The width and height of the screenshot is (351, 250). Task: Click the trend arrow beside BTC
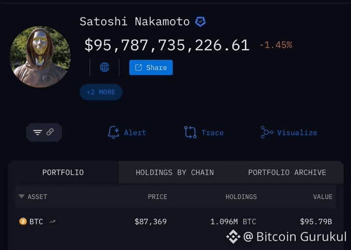pos(52,222)
